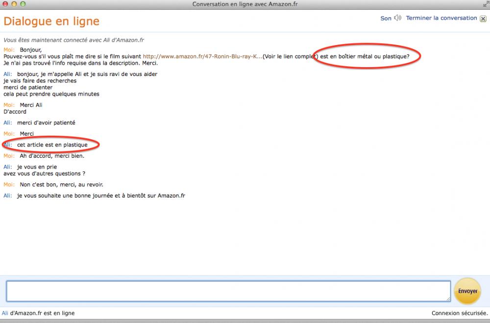490x323 pixels.
Task: Click Terminer la conversation link
Action: tap(441, 18)
